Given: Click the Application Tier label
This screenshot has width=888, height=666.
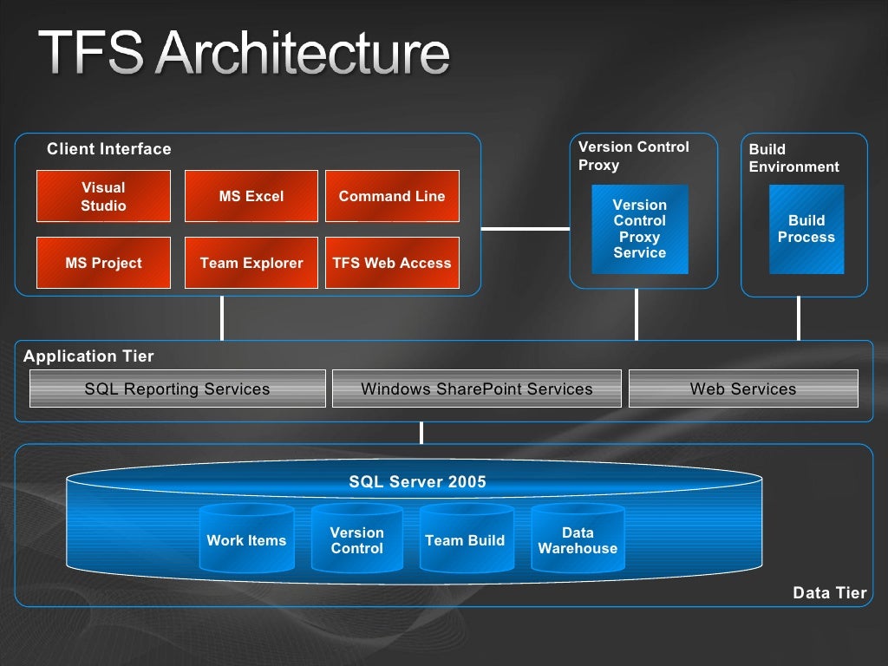Looking at the screenshot, I should click(x=88, y=356).
